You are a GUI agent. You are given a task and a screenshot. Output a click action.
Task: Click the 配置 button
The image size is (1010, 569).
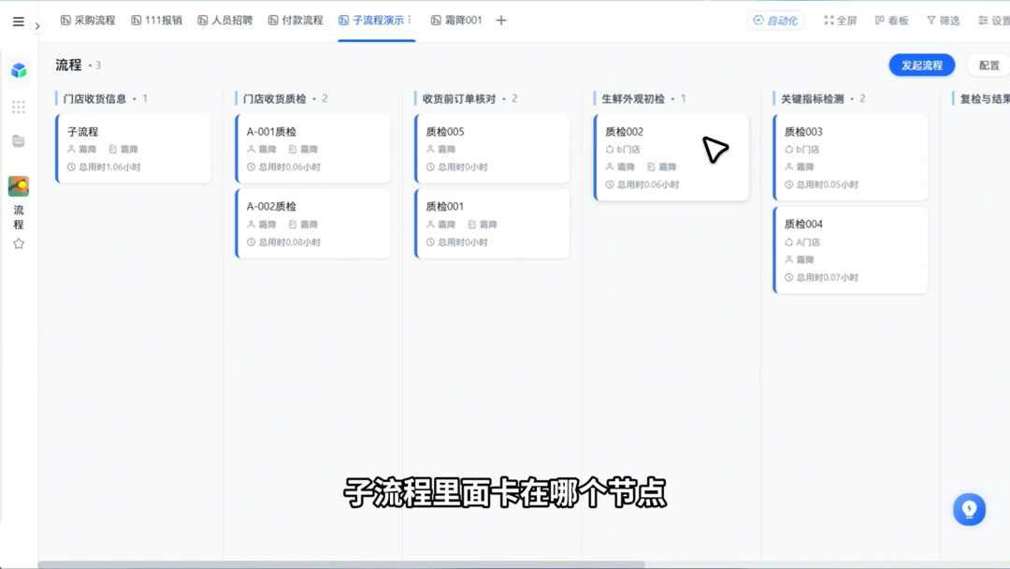[988, 66]
